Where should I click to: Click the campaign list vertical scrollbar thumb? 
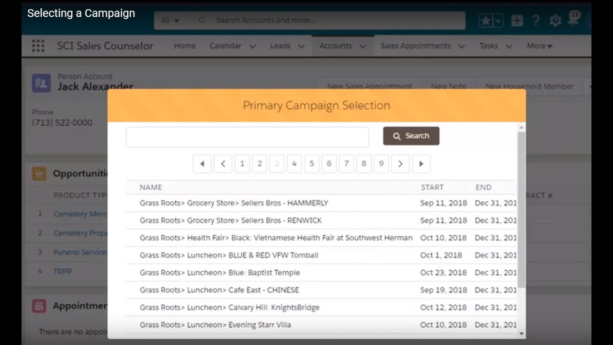tap(522, 209)
